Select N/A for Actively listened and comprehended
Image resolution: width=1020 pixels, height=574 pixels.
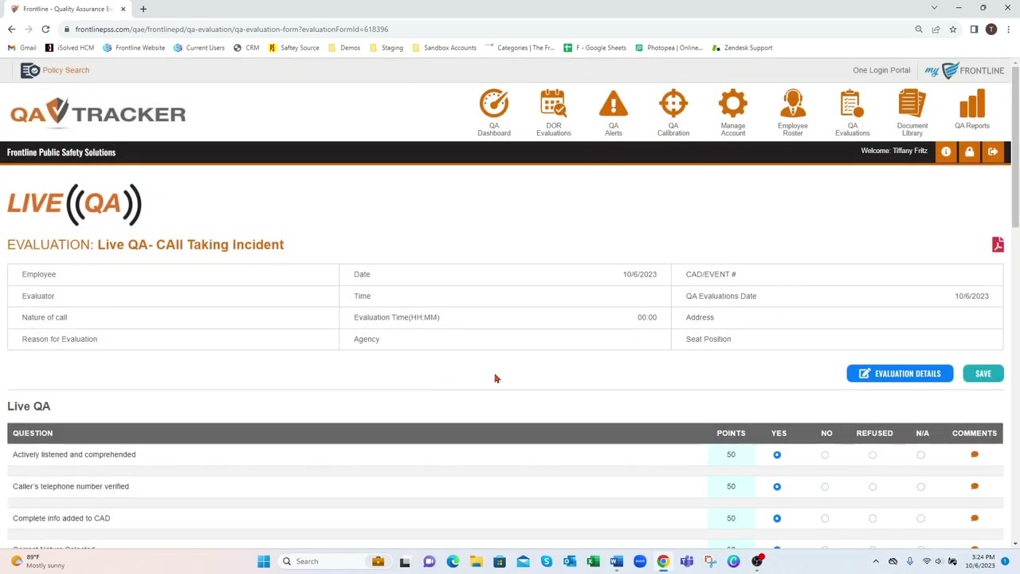tap(920, 454)
